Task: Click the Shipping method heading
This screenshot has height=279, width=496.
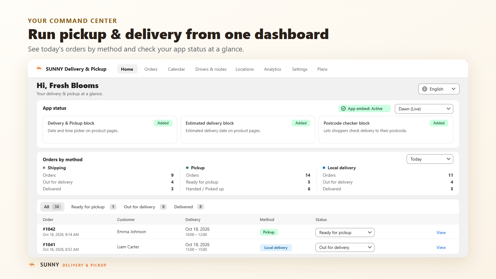Action: 57,168
